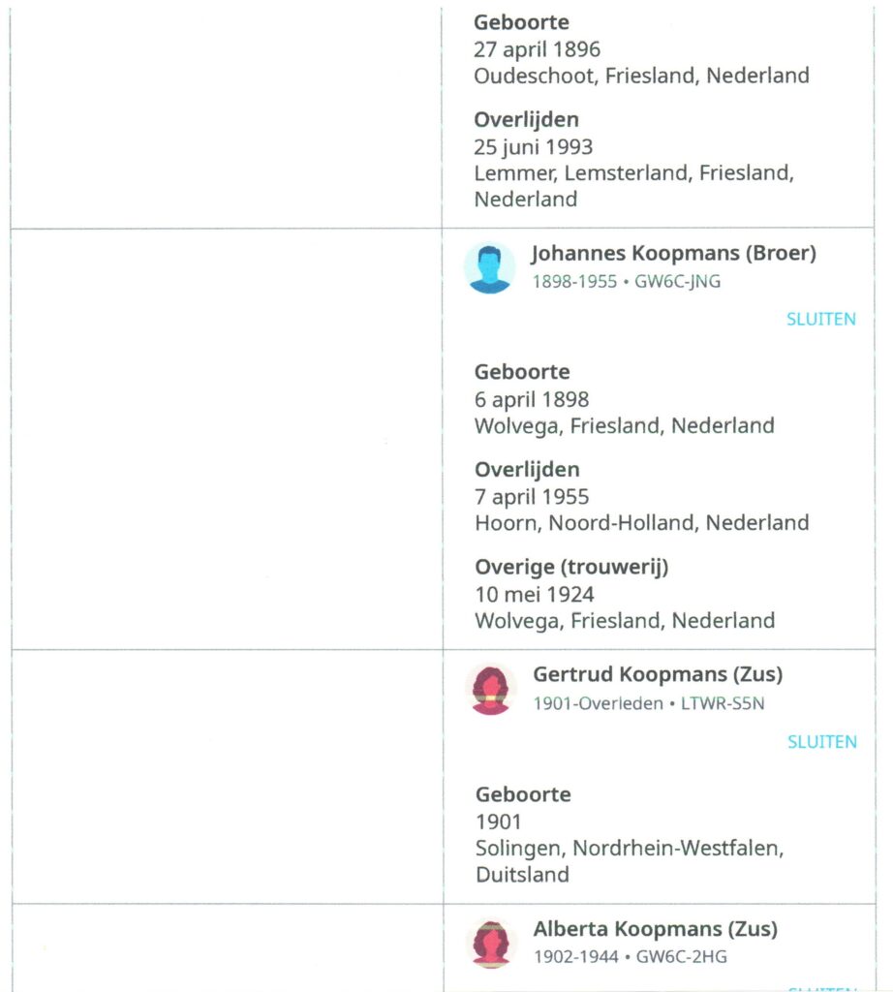Open Alberta Koopmans (Zus) profile name

click(655, 929)
